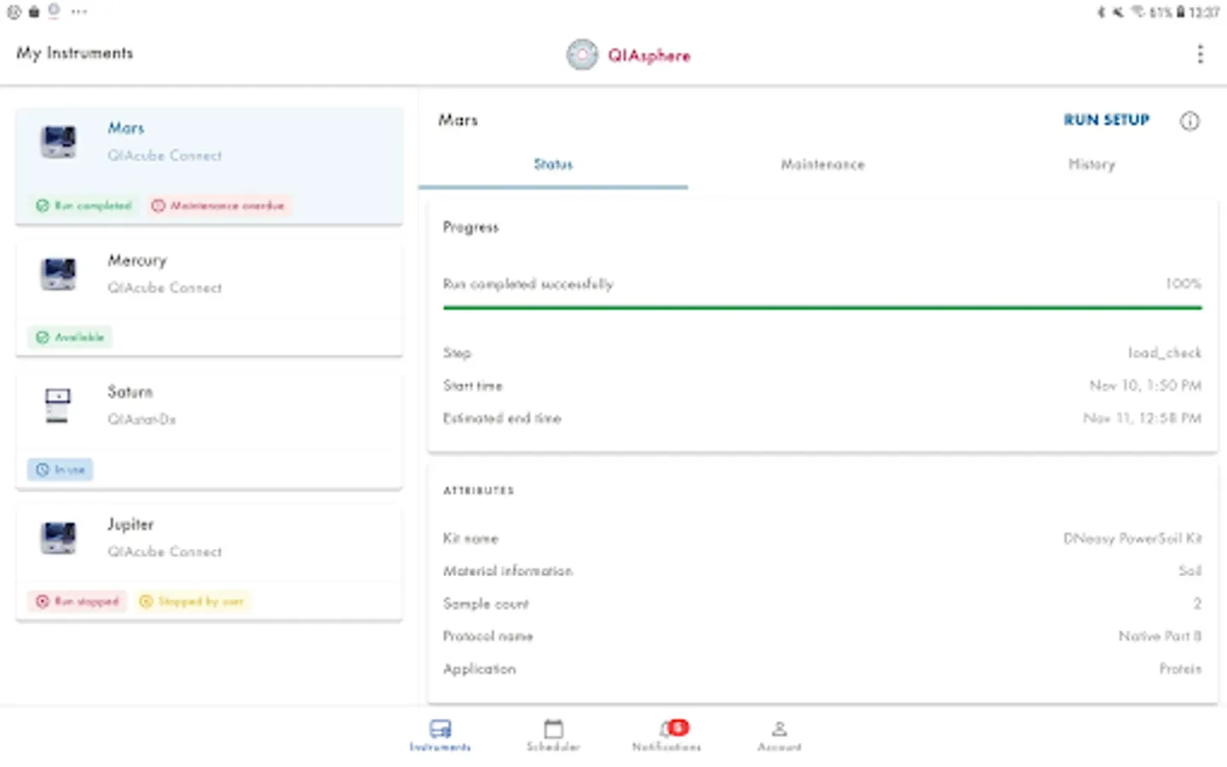Click the Run completed status badge on Mars
Image resolution: width=1227 pixels, height=767 pixels.
coord(84,205)
